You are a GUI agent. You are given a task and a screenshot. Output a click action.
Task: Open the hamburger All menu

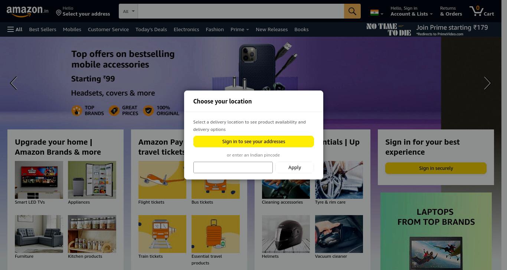tap(15, 29)
